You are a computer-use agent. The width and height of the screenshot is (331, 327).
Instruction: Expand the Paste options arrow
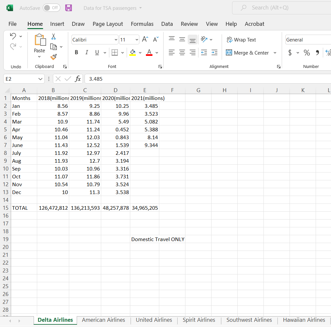point(39,57)
